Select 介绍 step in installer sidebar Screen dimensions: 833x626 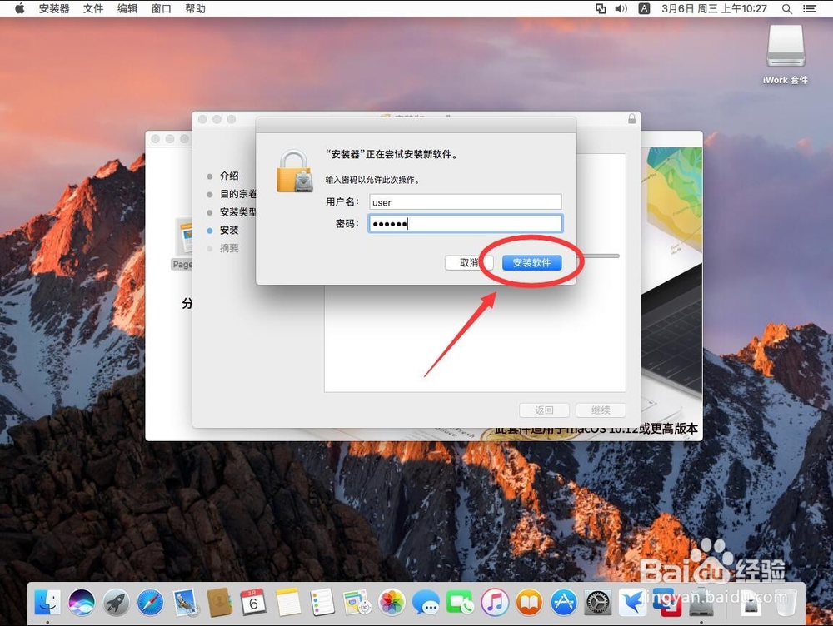(x=229, y=176)
